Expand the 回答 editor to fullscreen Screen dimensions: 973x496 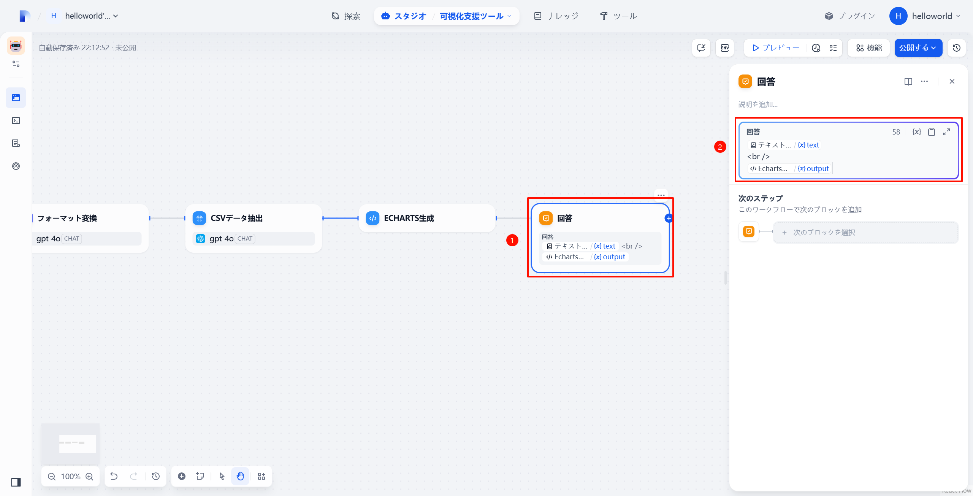[x=946, y=132]
